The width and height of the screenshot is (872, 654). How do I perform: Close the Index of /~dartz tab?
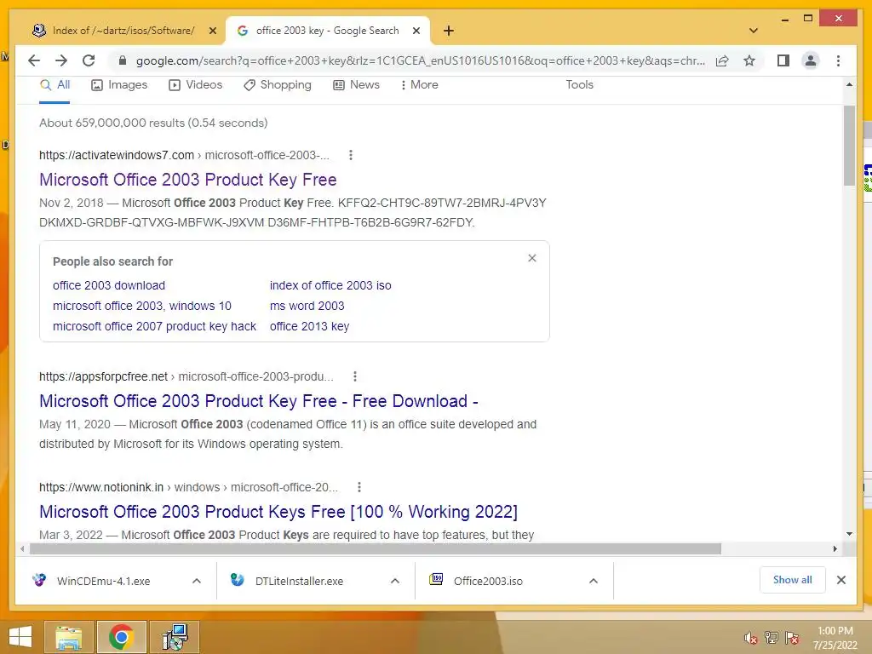pos(212,31)
